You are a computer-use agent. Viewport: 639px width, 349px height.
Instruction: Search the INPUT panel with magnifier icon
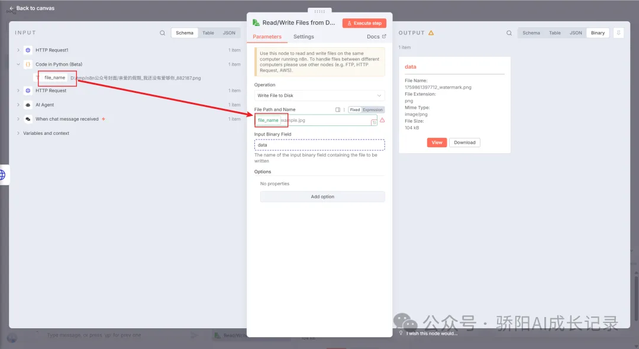[x=163, y=33]
